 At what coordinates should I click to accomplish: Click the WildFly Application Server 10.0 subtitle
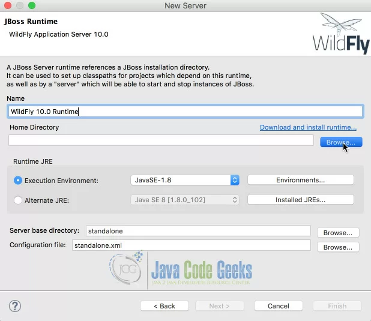pyautogui.click(x=59, y=34)
